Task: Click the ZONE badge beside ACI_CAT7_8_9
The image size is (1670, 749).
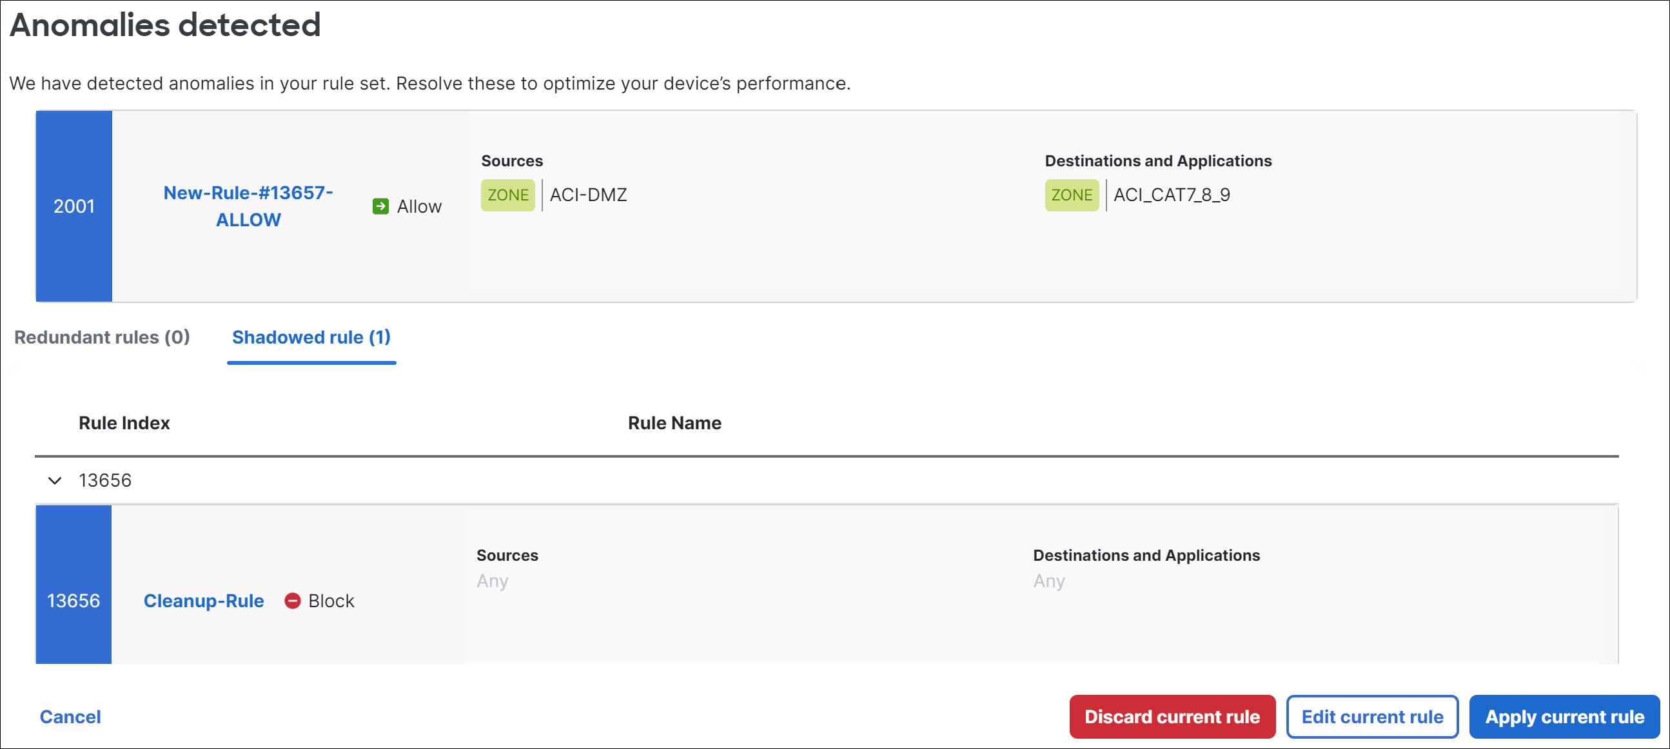Action: [1071, 195]
